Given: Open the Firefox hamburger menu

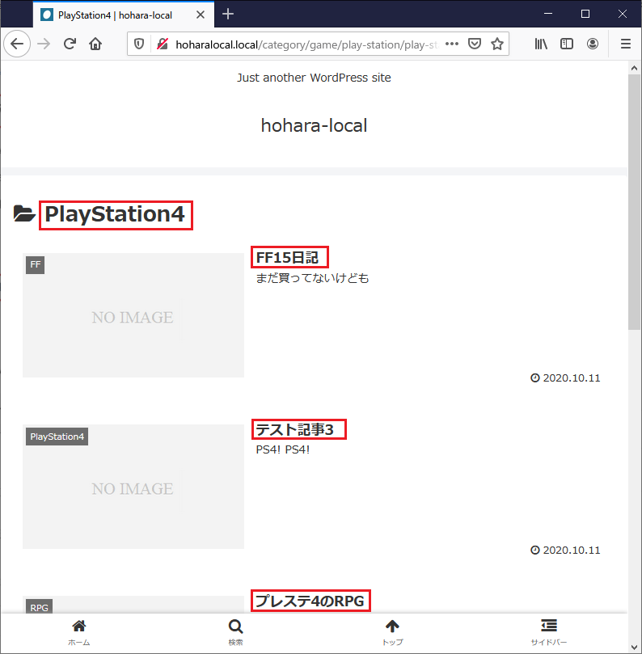Looking at the screenshot, I should click(x=625, y=44).
